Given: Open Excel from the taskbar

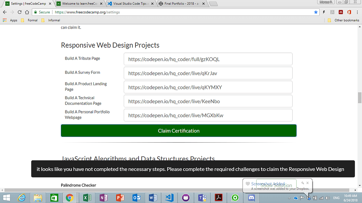Looking at the screenshot, I should pyautogui.click(x=87, y=198).
